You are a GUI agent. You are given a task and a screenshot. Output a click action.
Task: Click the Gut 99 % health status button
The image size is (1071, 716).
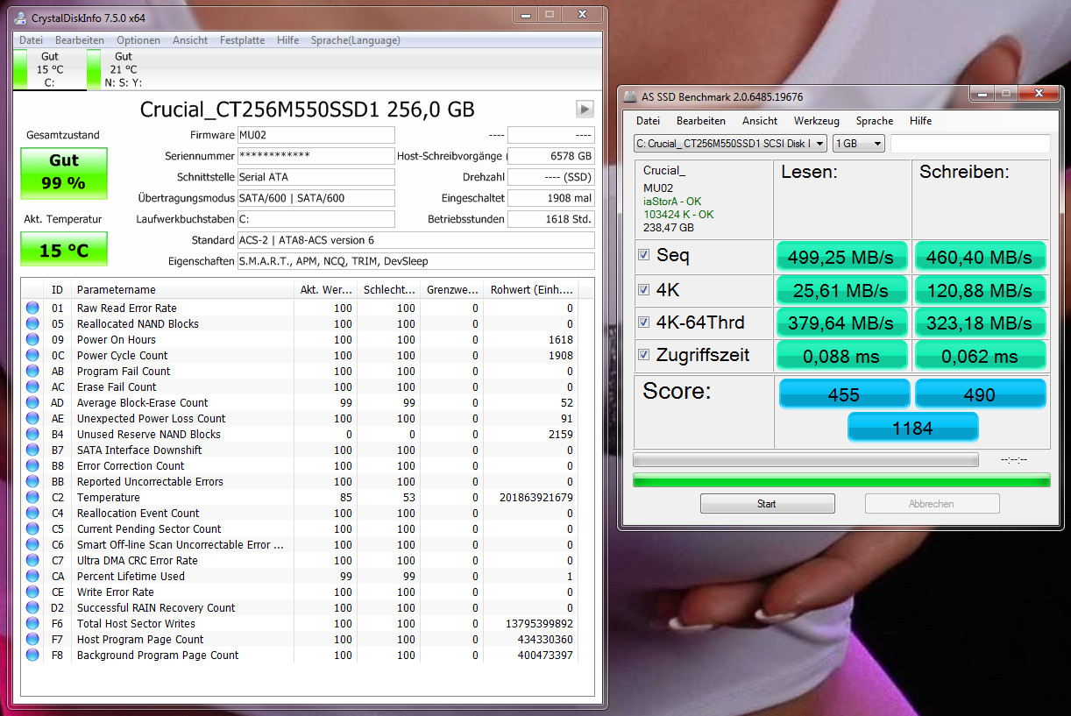(64, 173)
